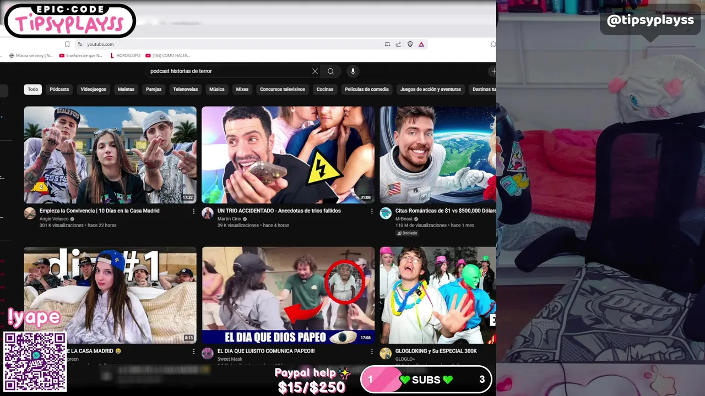Click Martin Cirio channel name
The height and width of the screenshot is (396, 705).
(x=229, y=219)
